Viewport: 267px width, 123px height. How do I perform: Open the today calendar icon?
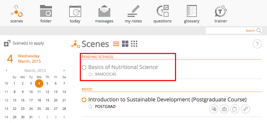(x=75, y=11)
